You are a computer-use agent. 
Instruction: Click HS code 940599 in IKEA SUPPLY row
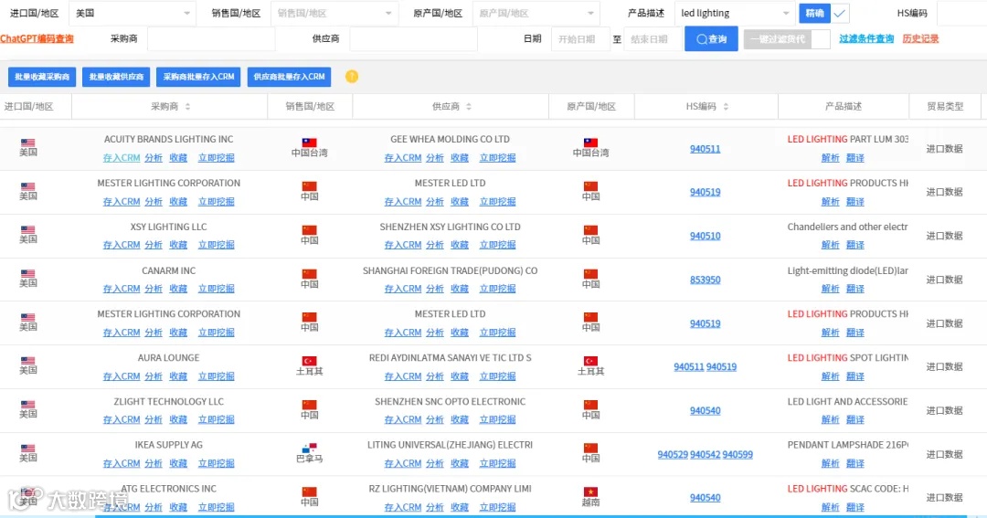pos(738,454)
